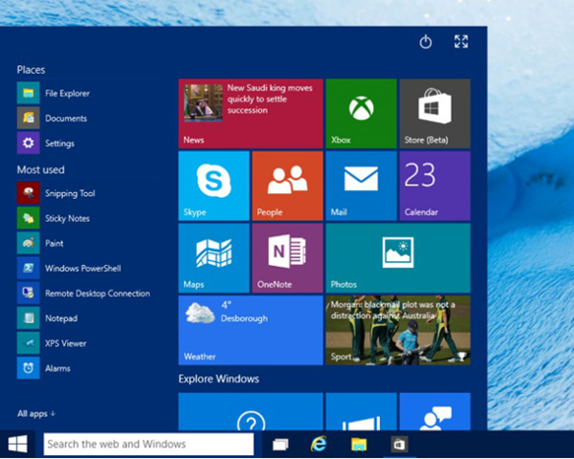Open the Calendar tile showing 23
Image resolution: width=574 pixels, height=459 pixels.
(x=434, y=186)
